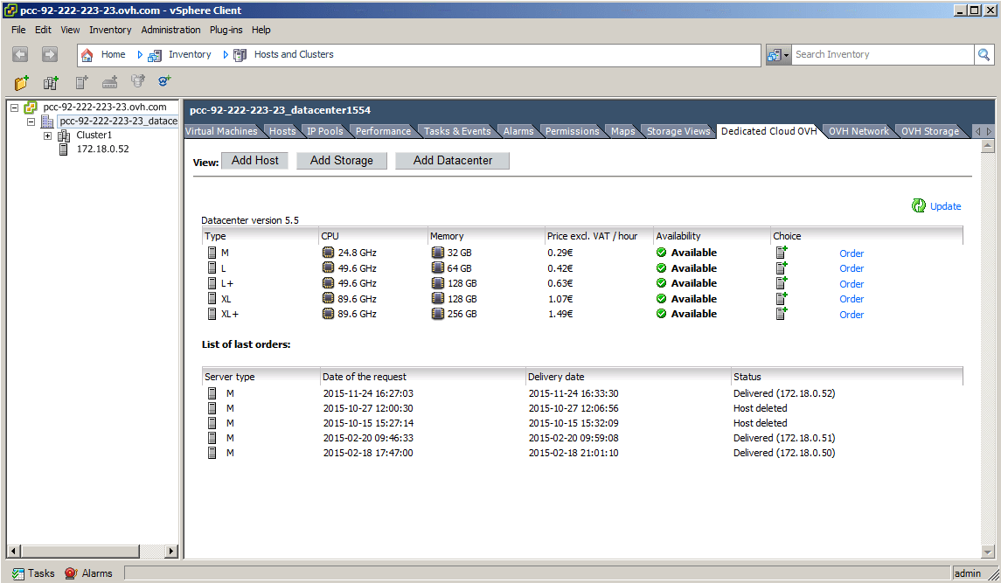The image size is (1001, 583).
Task: Click the Add Host button
Action: coord(254,161)
